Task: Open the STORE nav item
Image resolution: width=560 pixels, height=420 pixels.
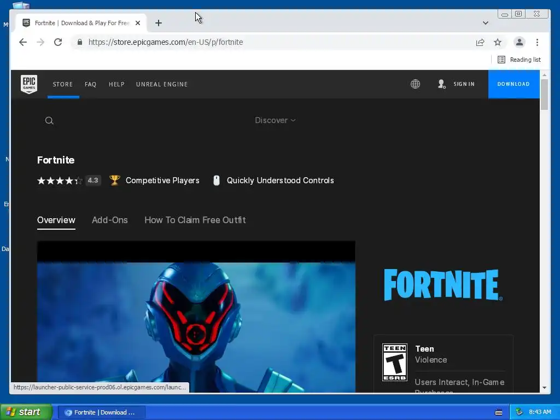Action: point(63,84)
